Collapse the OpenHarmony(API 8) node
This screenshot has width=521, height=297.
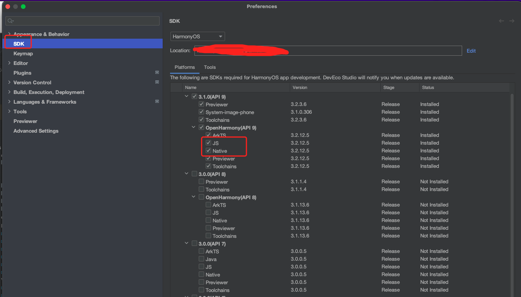194,197
